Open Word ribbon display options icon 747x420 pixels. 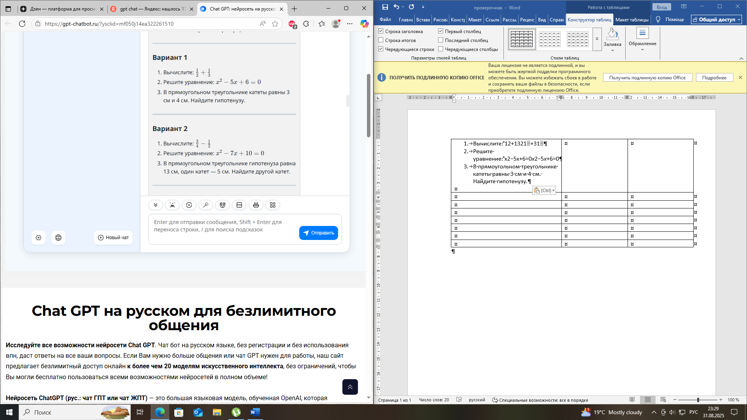click(684, 7)
